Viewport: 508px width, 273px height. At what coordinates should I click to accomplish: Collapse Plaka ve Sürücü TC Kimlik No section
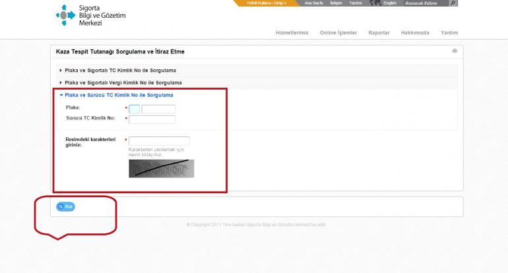pos(116,95)
